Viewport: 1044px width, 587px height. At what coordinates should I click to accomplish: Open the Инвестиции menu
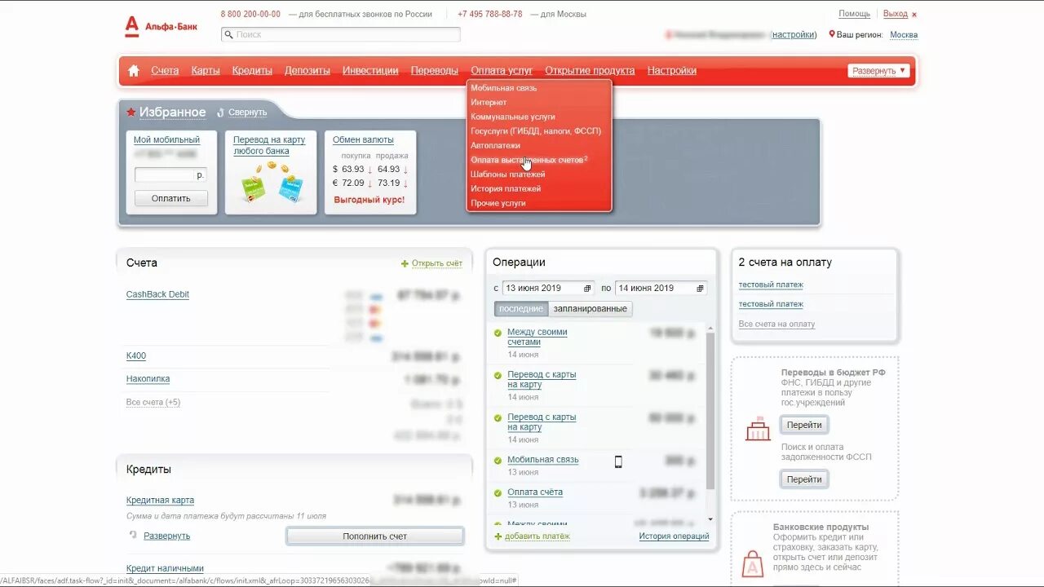click(370, 71)
